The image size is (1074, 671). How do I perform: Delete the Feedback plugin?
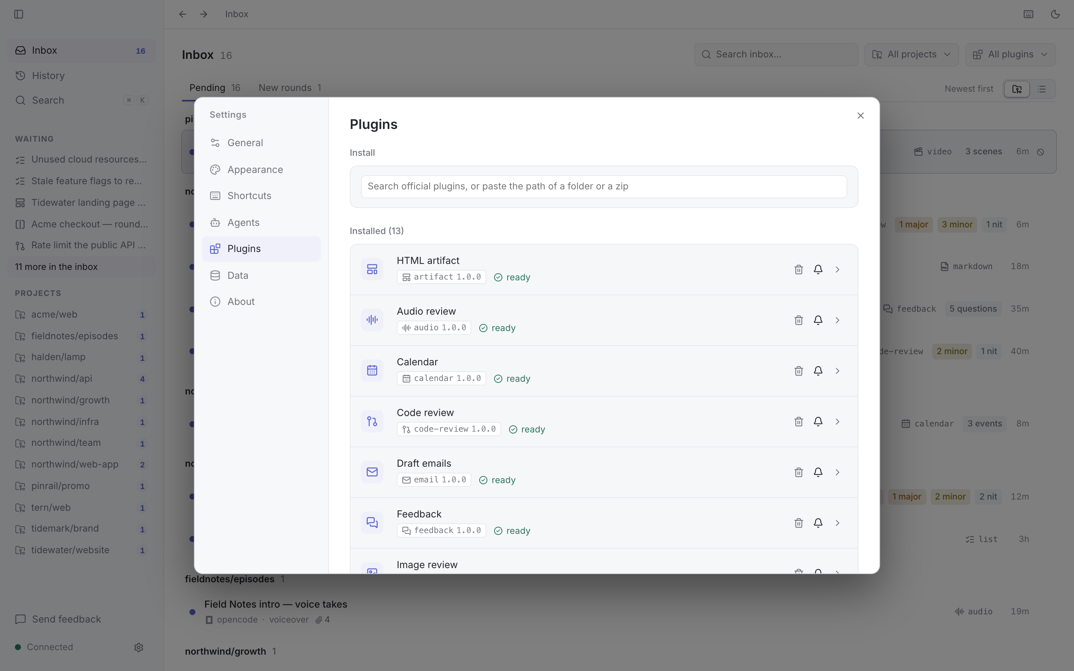point(798,523)
